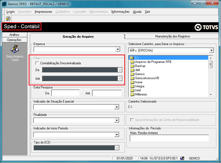Click the 14:04 status bar time
Viewport: 221px width, 163px height.
pyautogui.click(x=144, y=158)
